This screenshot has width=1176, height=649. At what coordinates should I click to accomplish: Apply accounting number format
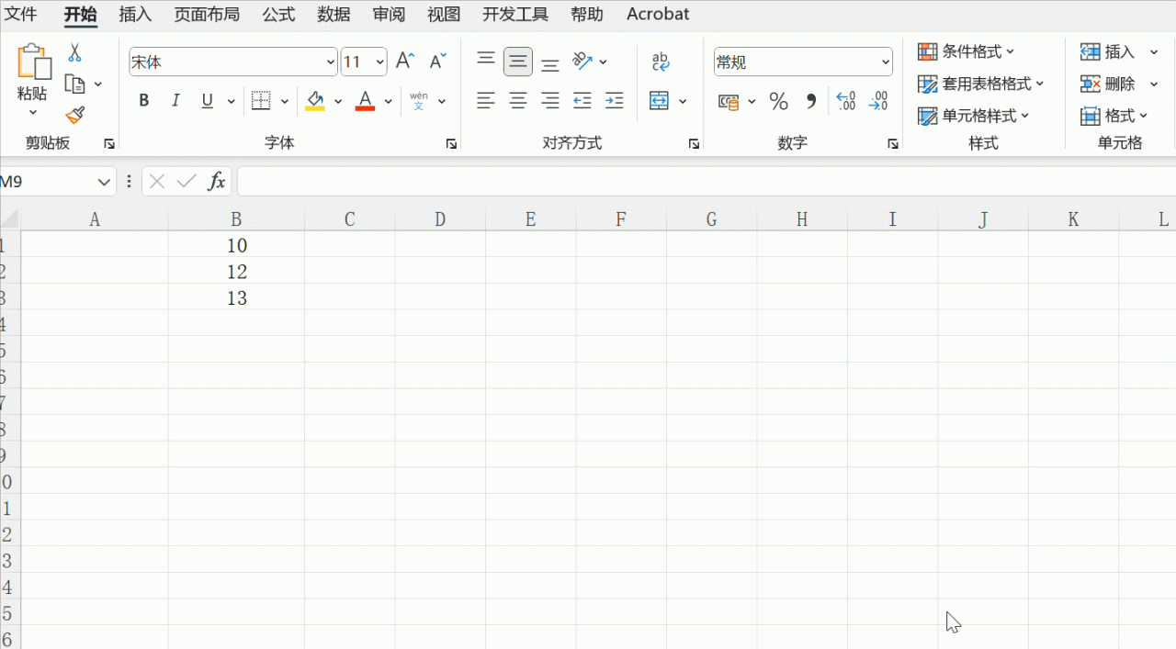click(x=729, y=101)
